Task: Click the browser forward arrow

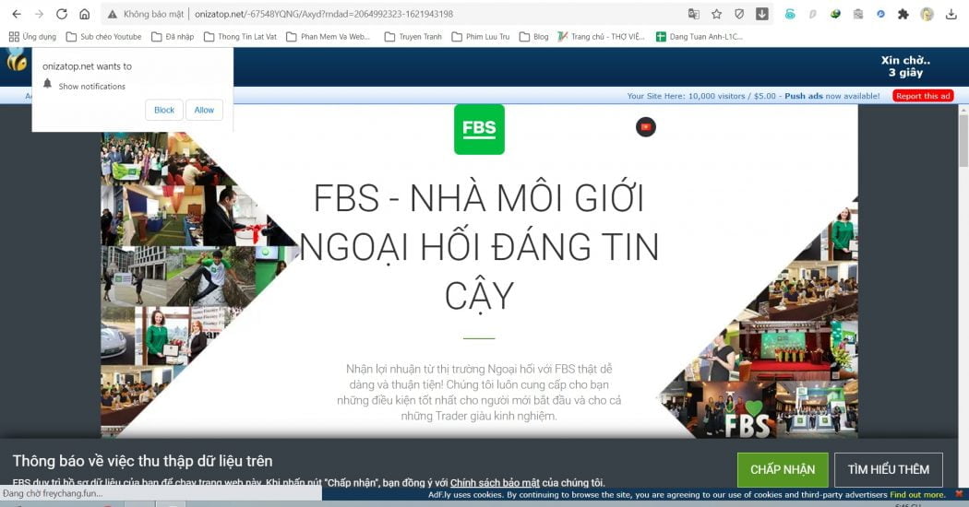Action: tap(39, 14)
